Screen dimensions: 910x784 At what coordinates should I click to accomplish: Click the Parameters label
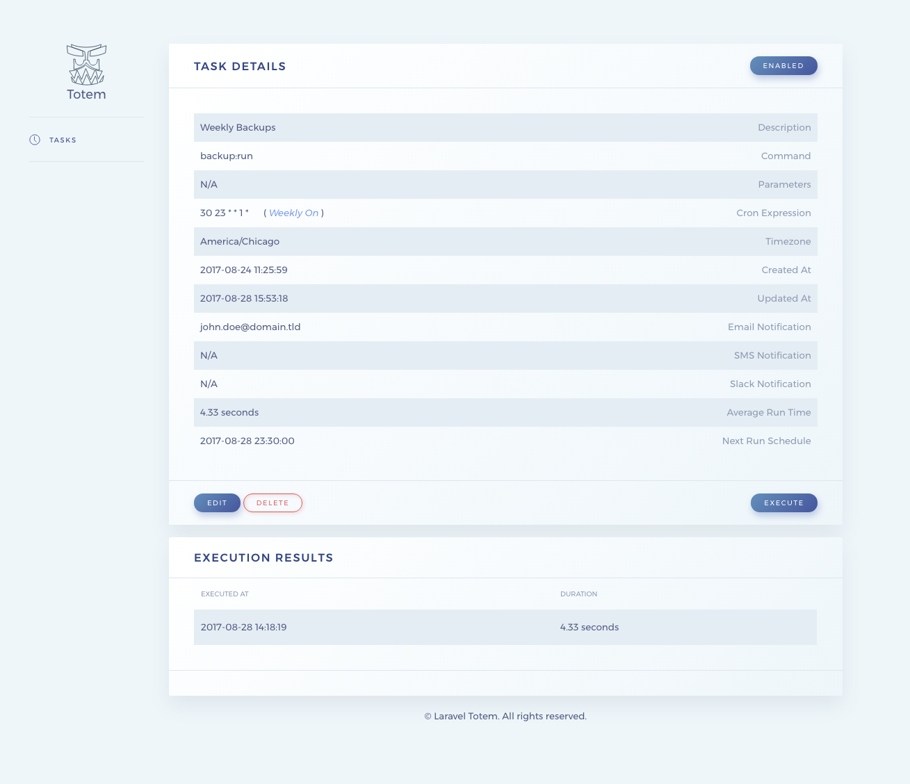click(x=784, y=184)
